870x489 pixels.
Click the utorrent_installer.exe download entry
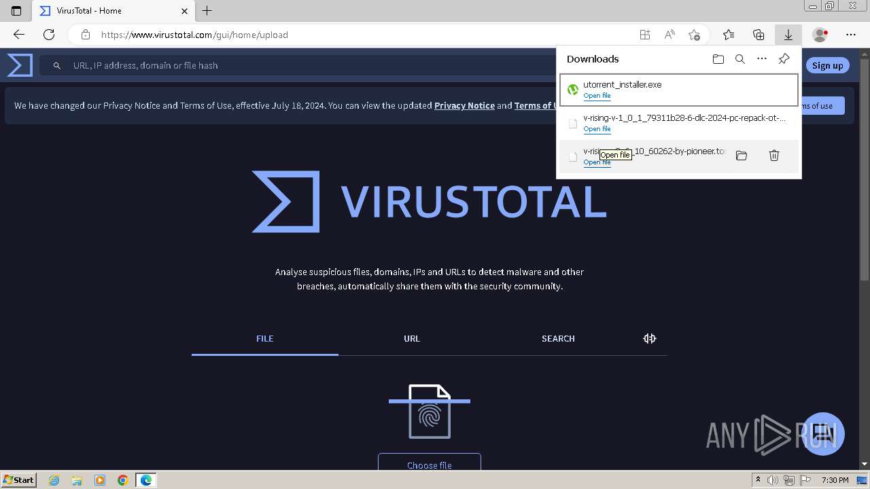679,90
